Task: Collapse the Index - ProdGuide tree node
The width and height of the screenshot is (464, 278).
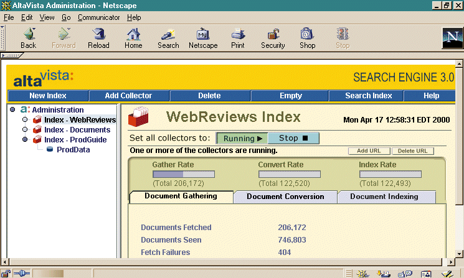Action: (25, 139)
